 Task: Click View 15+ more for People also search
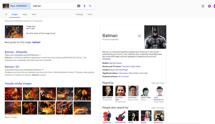(158, 108)
